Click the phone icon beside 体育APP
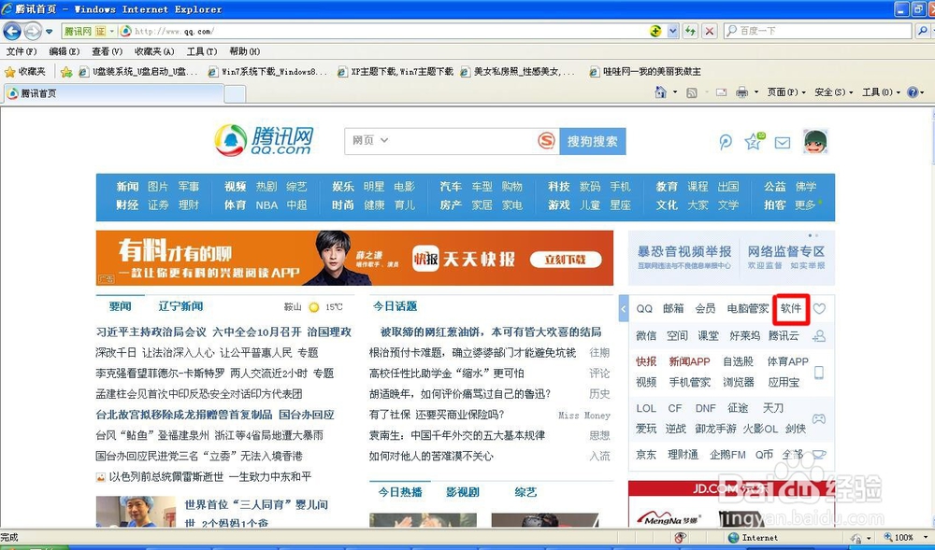Image resolution: width=935 pixels, height=550 pixels. click(819, 372)
